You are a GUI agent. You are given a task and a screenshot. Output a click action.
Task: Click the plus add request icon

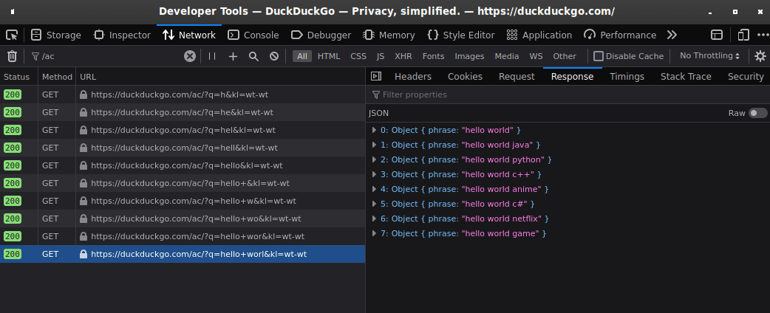coord(233,56)
